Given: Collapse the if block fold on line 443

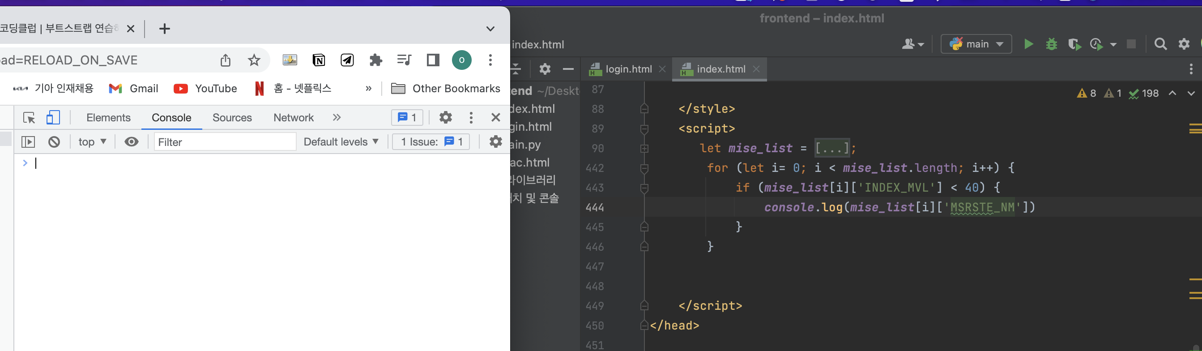Looking at the screenshot, I should click(644, 188).
